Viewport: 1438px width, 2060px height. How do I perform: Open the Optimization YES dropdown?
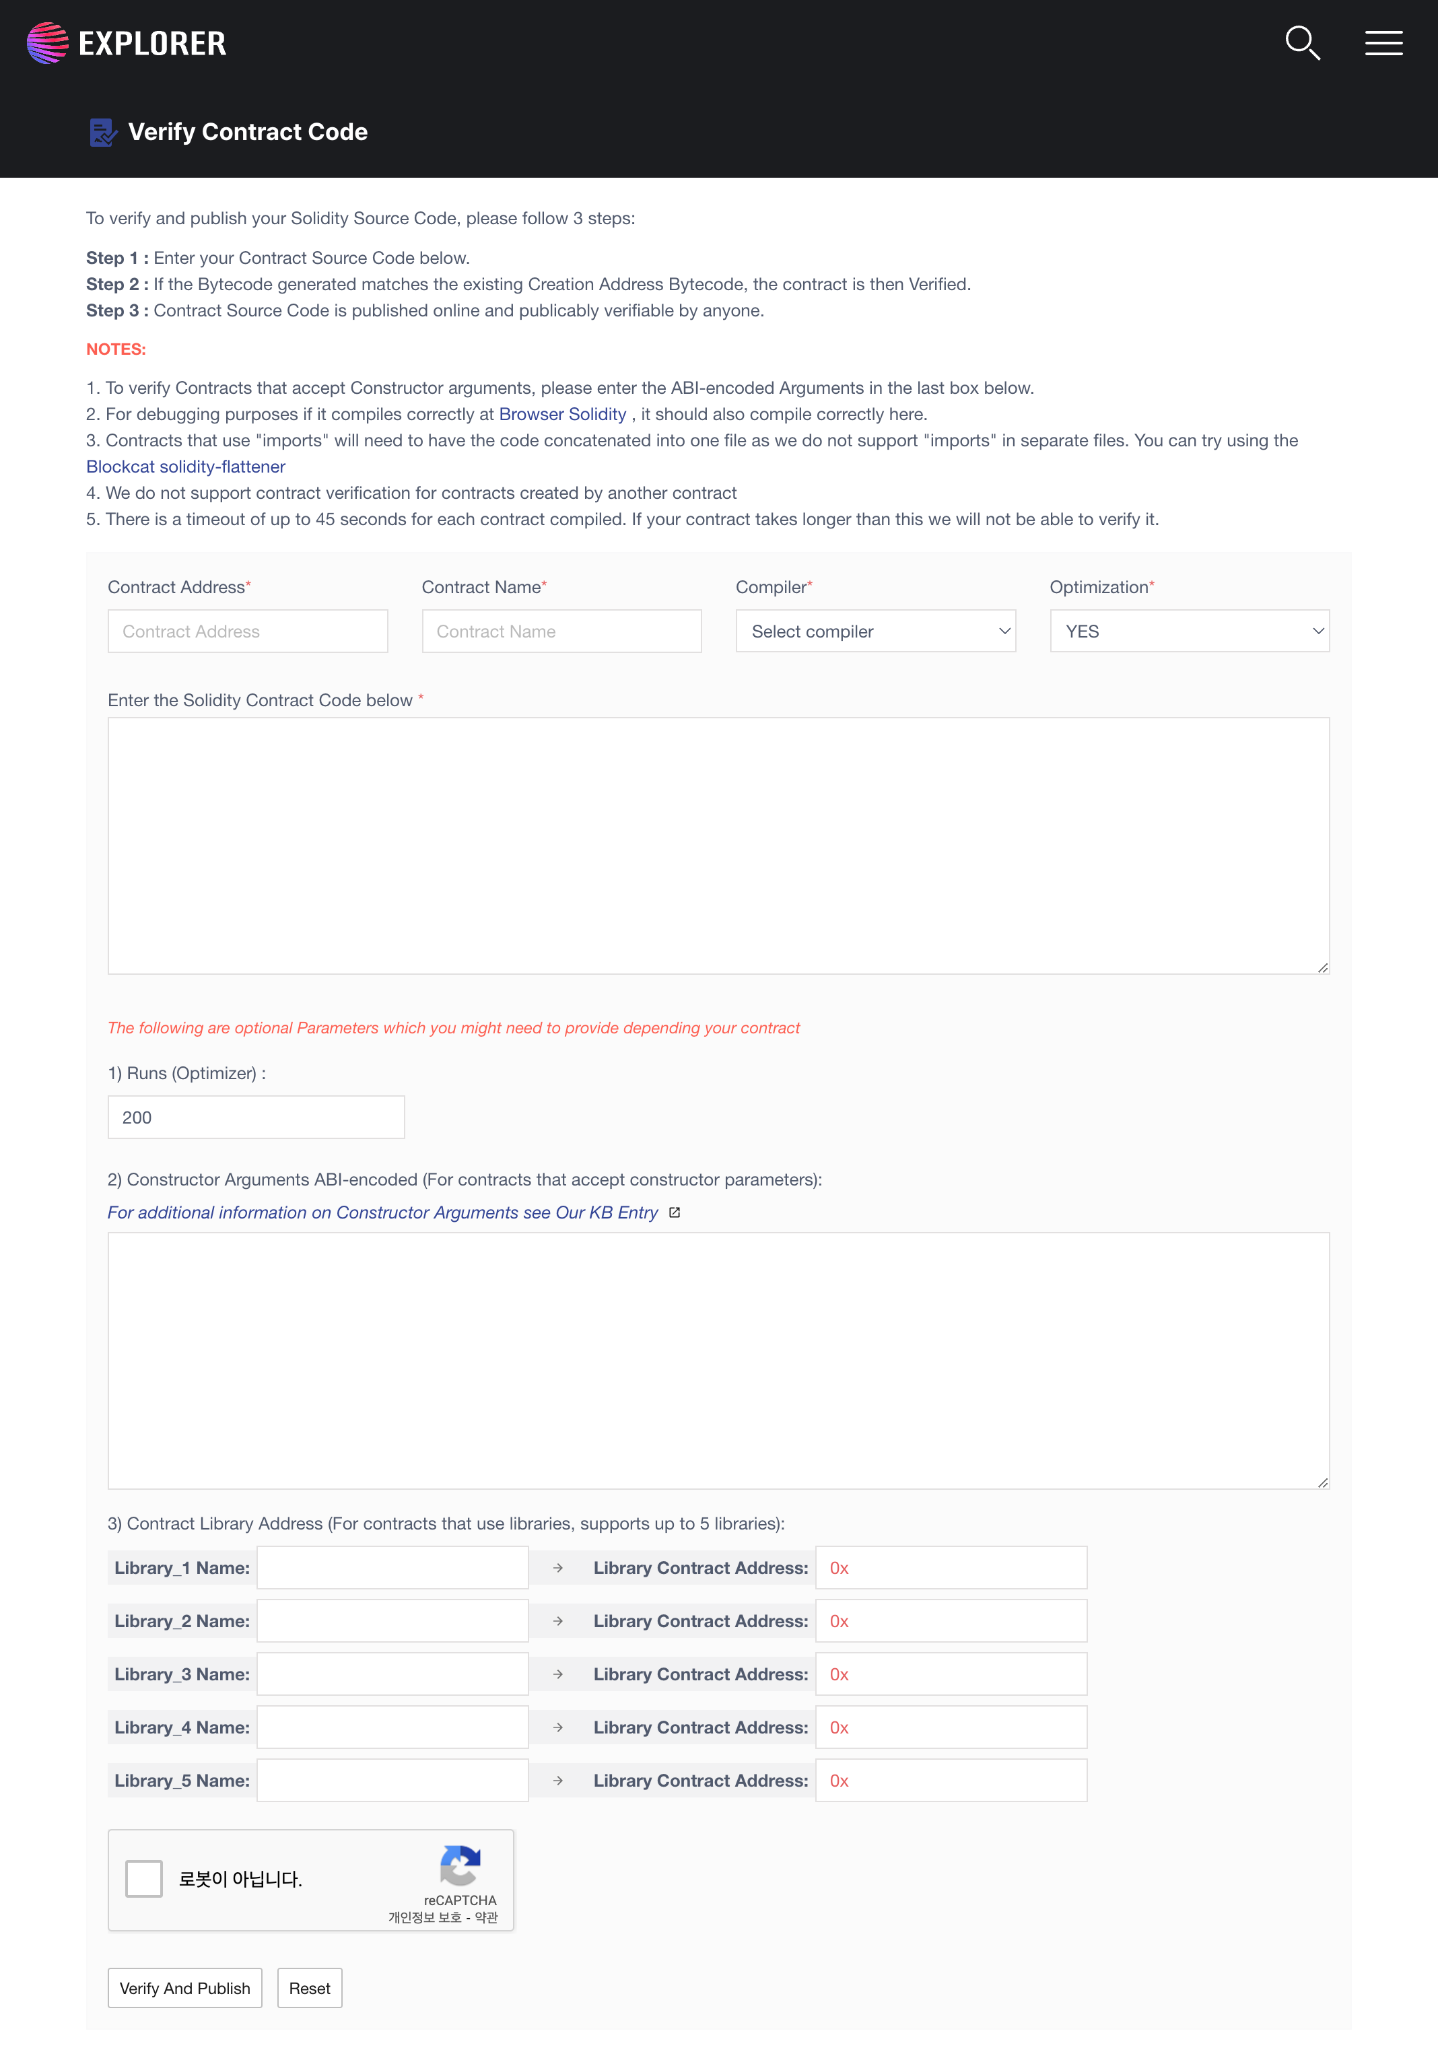1189,631
